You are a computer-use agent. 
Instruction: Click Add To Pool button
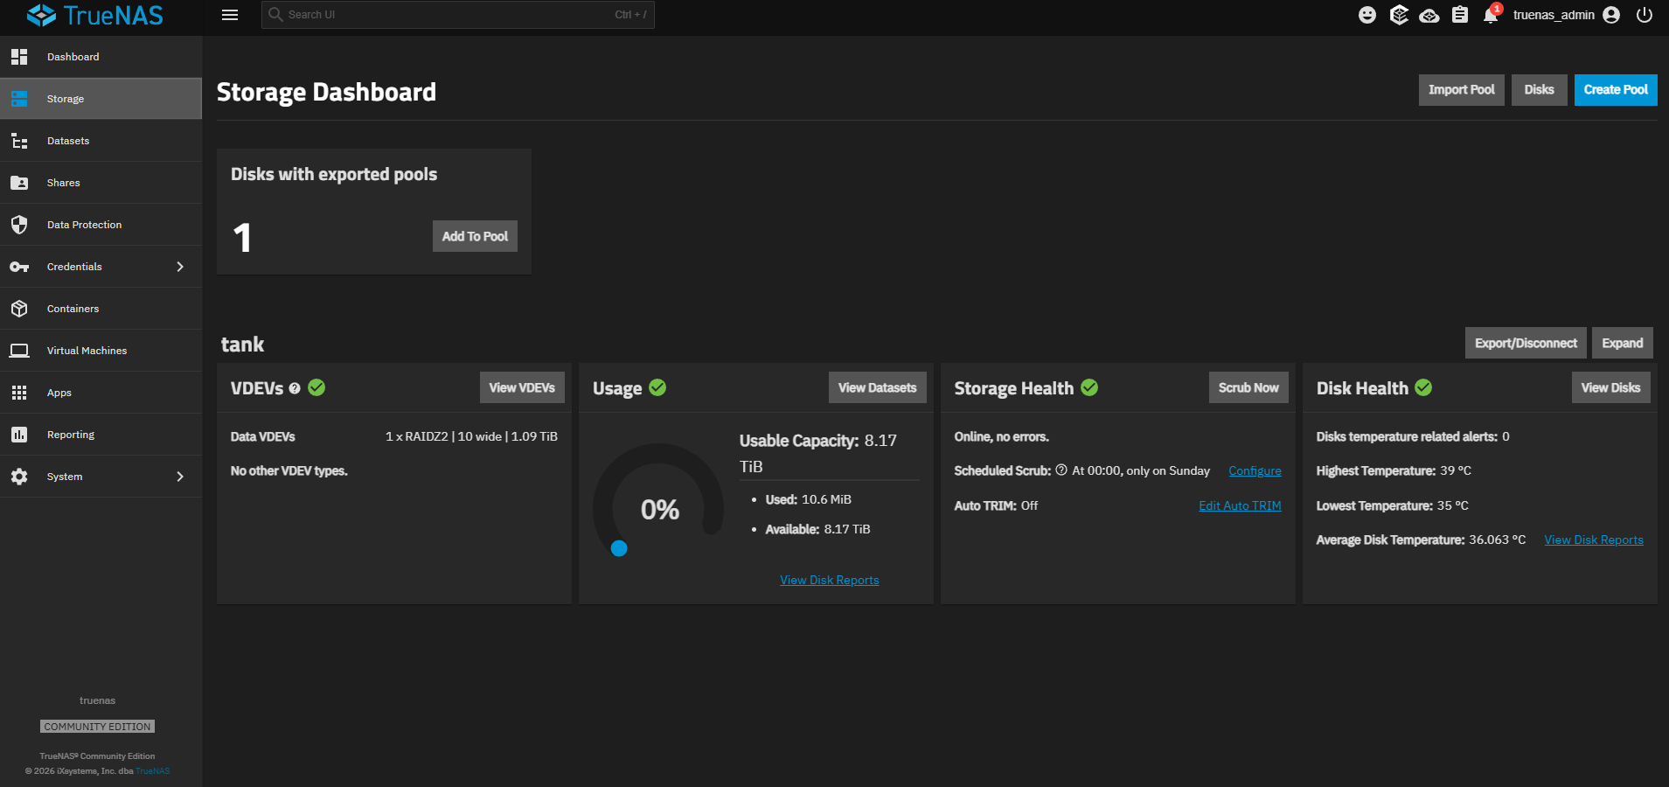(475, 236)
